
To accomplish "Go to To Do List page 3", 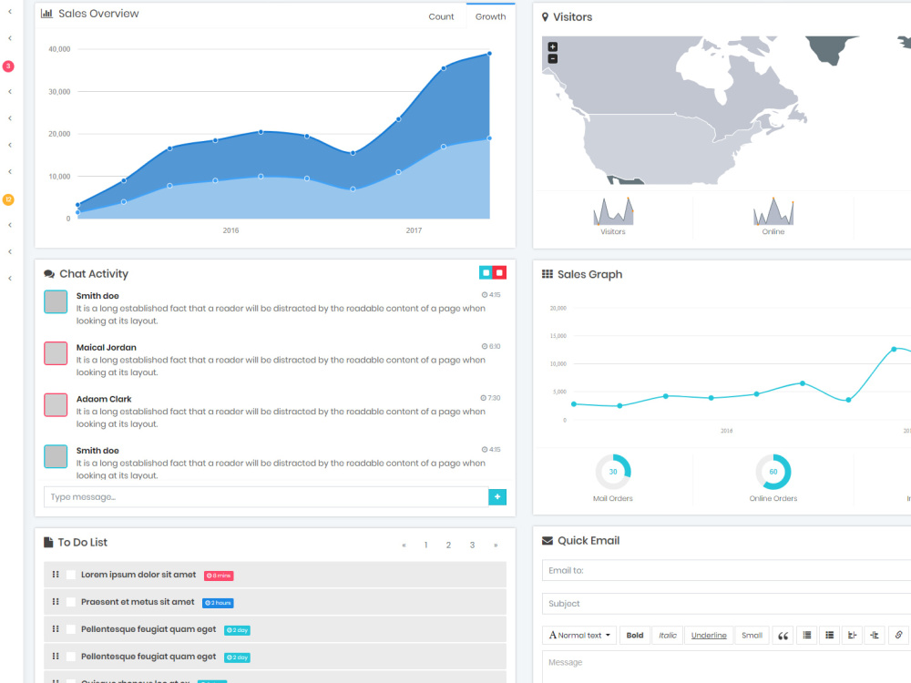I will click(472, 545).
